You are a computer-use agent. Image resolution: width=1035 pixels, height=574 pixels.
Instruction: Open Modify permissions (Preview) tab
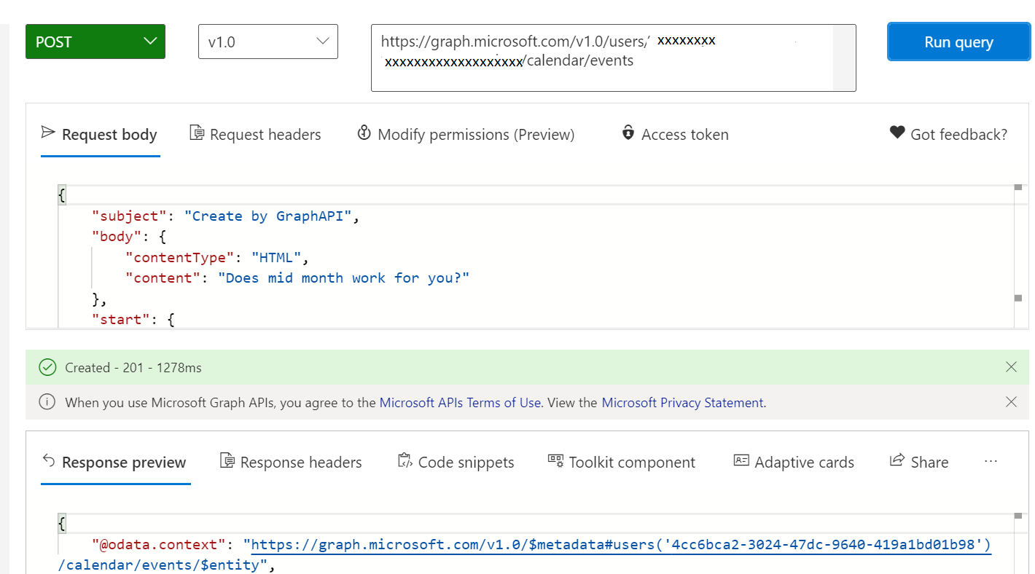coord(466,135)
